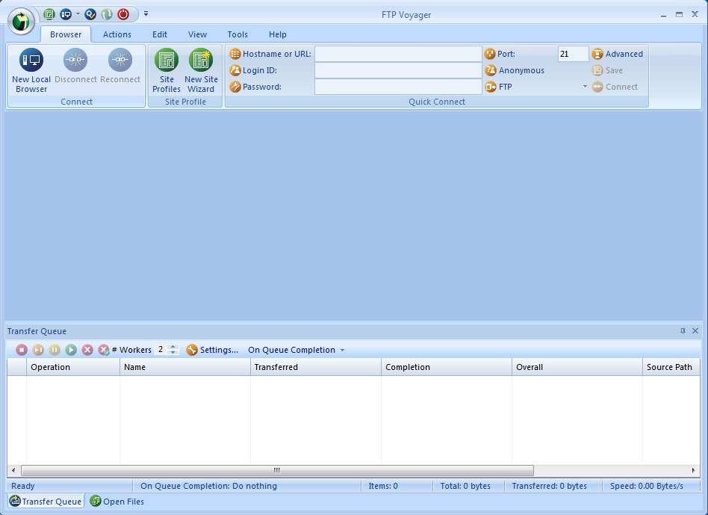
Task: Close the Transfer Queue panel
Action: 695,330
